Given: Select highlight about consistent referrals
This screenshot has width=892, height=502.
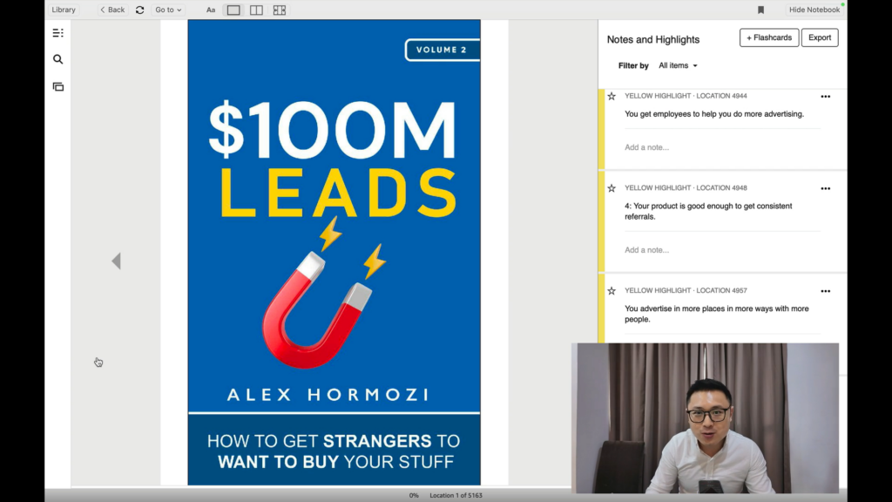Looking at the screenshot, I should (708, 211).
